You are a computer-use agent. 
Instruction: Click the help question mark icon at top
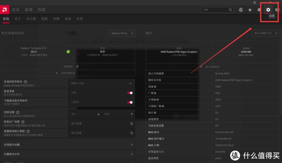pos(255,2)
